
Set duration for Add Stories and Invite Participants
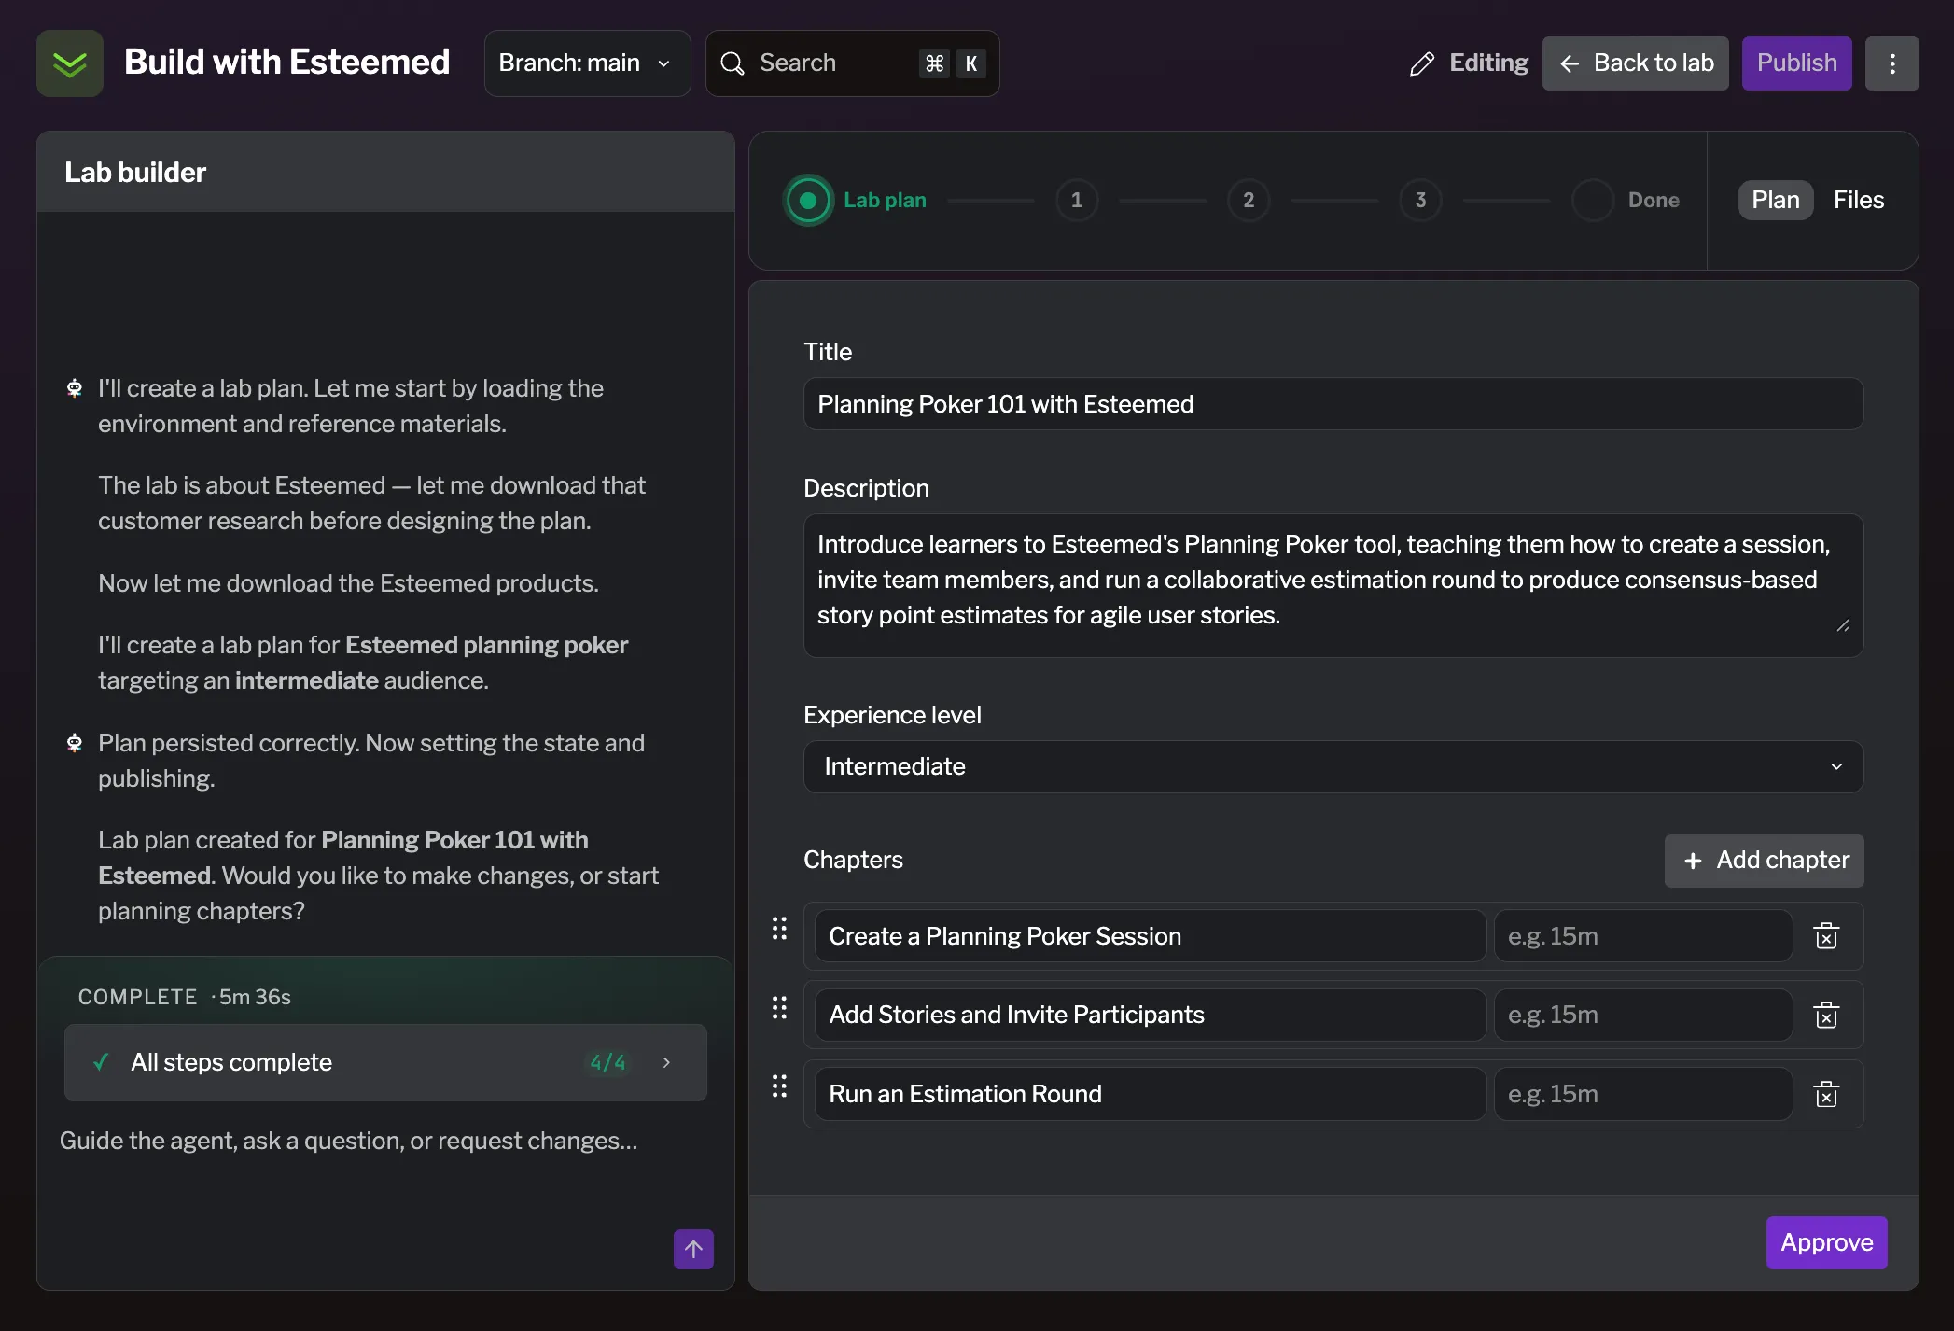[1643, 1015]
